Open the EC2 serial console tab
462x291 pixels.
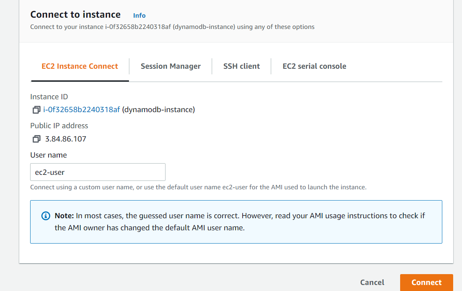[x=314, y=66]
